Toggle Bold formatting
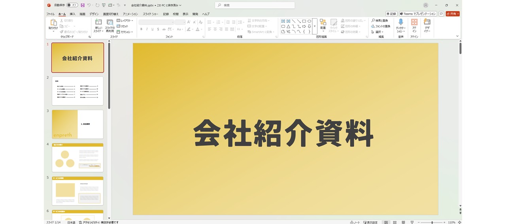Image resolution: width=506 pixels, height=224 pixels. click(x=141, y=29)
